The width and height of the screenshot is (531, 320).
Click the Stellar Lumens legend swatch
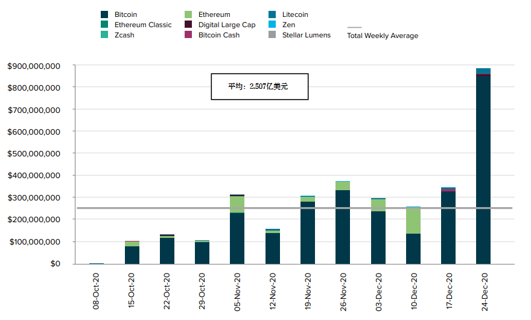[272, 34]
